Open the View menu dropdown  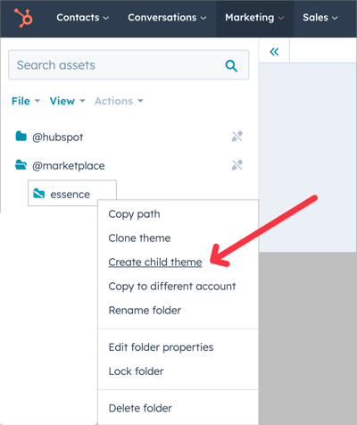67,101
